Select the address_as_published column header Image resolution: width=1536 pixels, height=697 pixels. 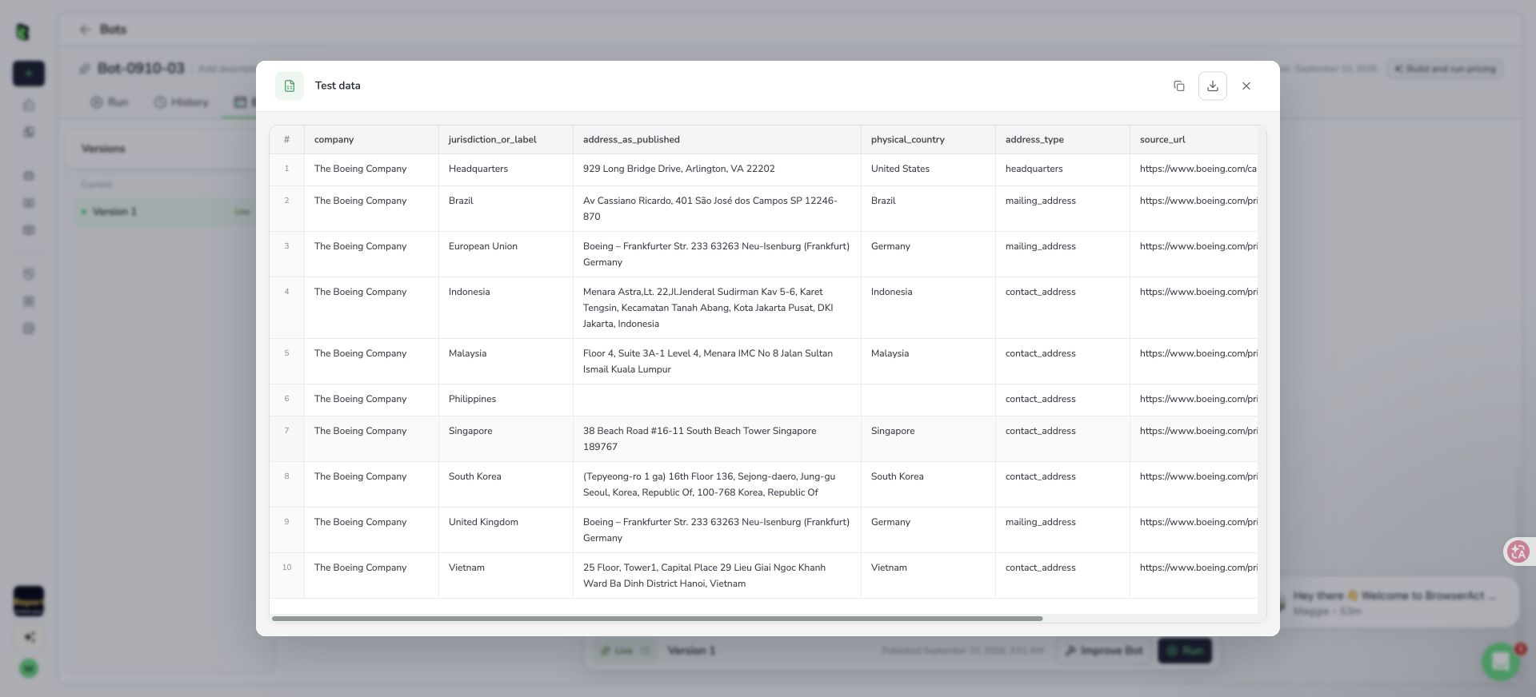click(717, 139)
